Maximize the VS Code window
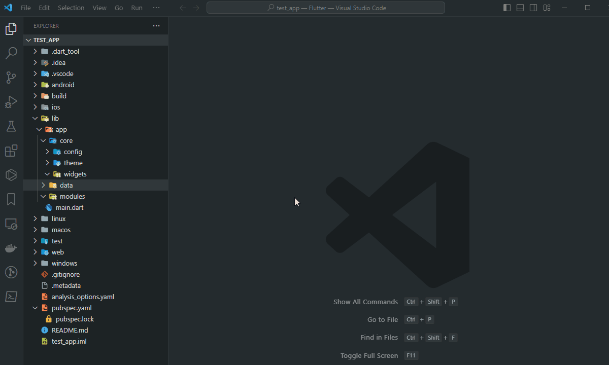Screen dimensions: 609x365 point(588,8)
